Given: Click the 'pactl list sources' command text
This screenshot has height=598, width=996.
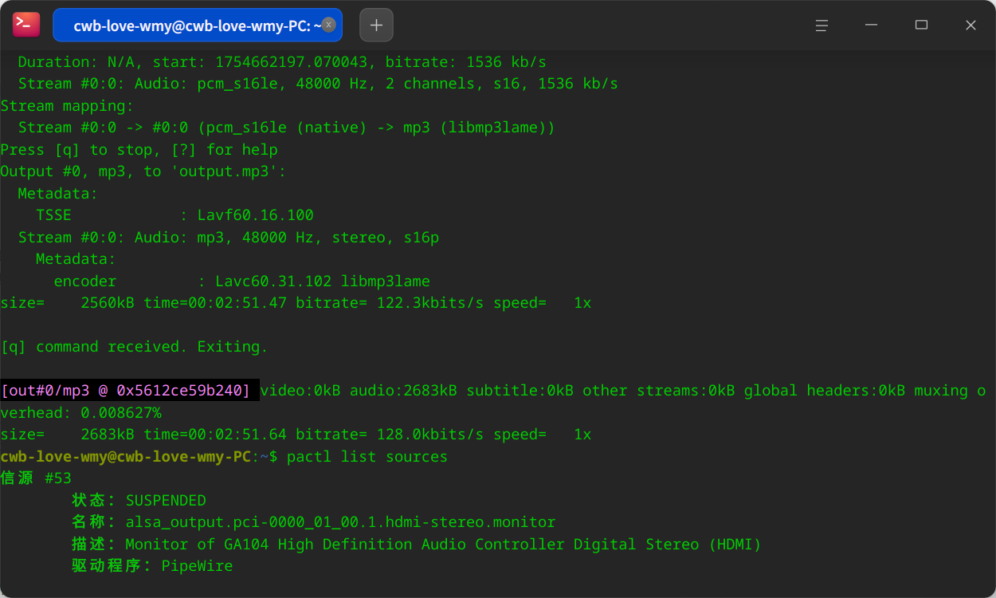Looking at the screenshot, I should pos(367,457).
